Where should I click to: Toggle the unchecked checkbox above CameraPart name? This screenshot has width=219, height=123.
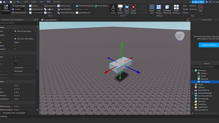tap(15, 64)
